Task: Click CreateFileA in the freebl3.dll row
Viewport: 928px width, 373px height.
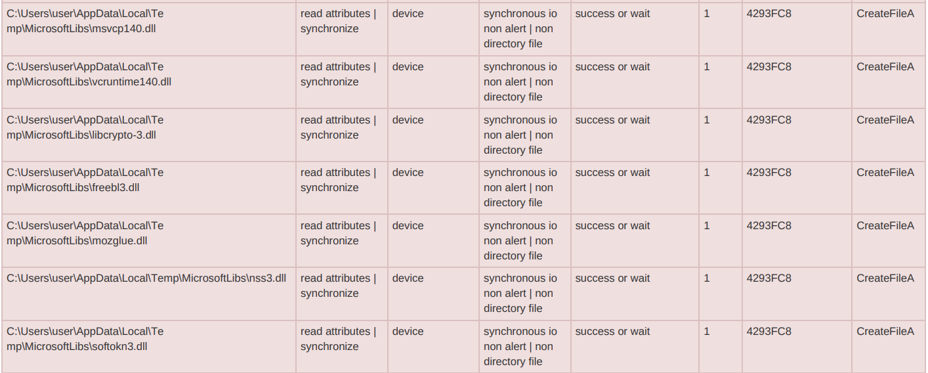Action: pos(885,173)
